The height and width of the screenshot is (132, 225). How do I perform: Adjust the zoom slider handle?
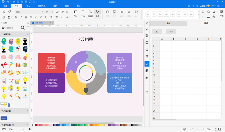[192, 129]
